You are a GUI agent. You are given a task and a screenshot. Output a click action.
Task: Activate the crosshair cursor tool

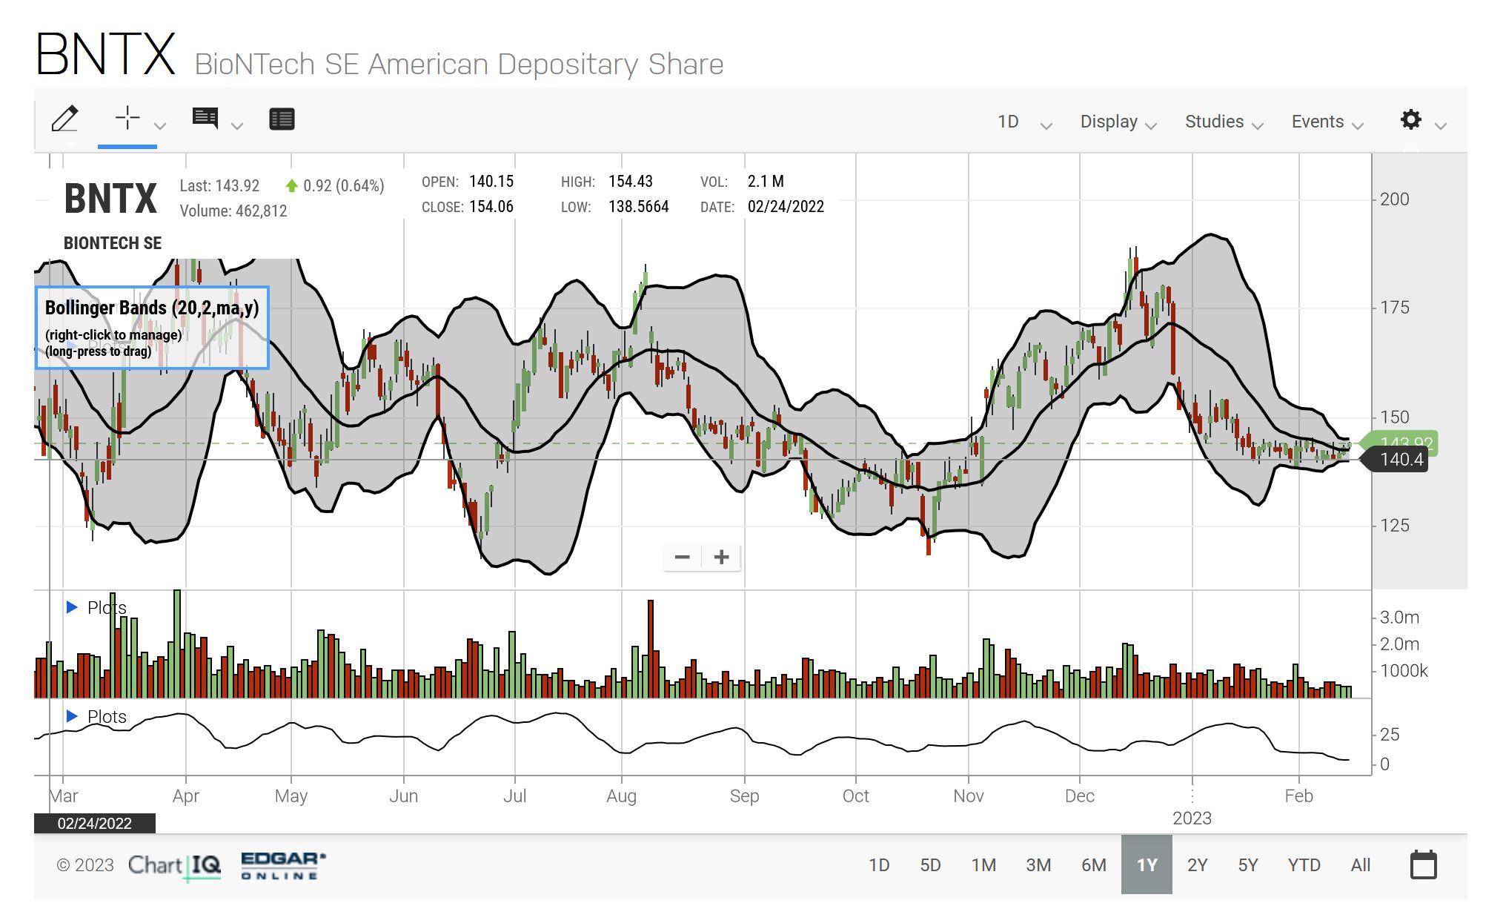127,118
